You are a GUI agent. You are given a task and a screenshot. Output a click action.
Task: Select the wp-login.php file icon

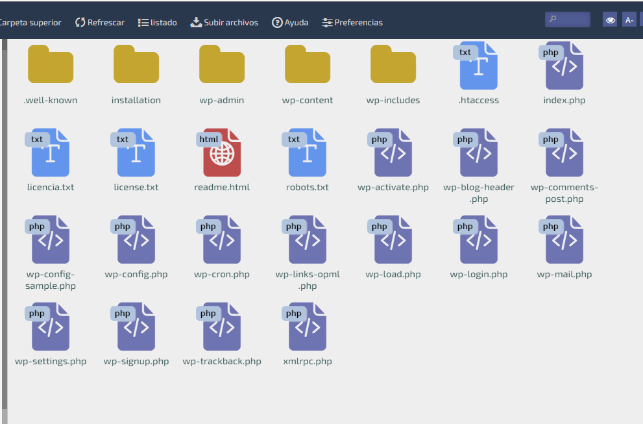[476, 240]
